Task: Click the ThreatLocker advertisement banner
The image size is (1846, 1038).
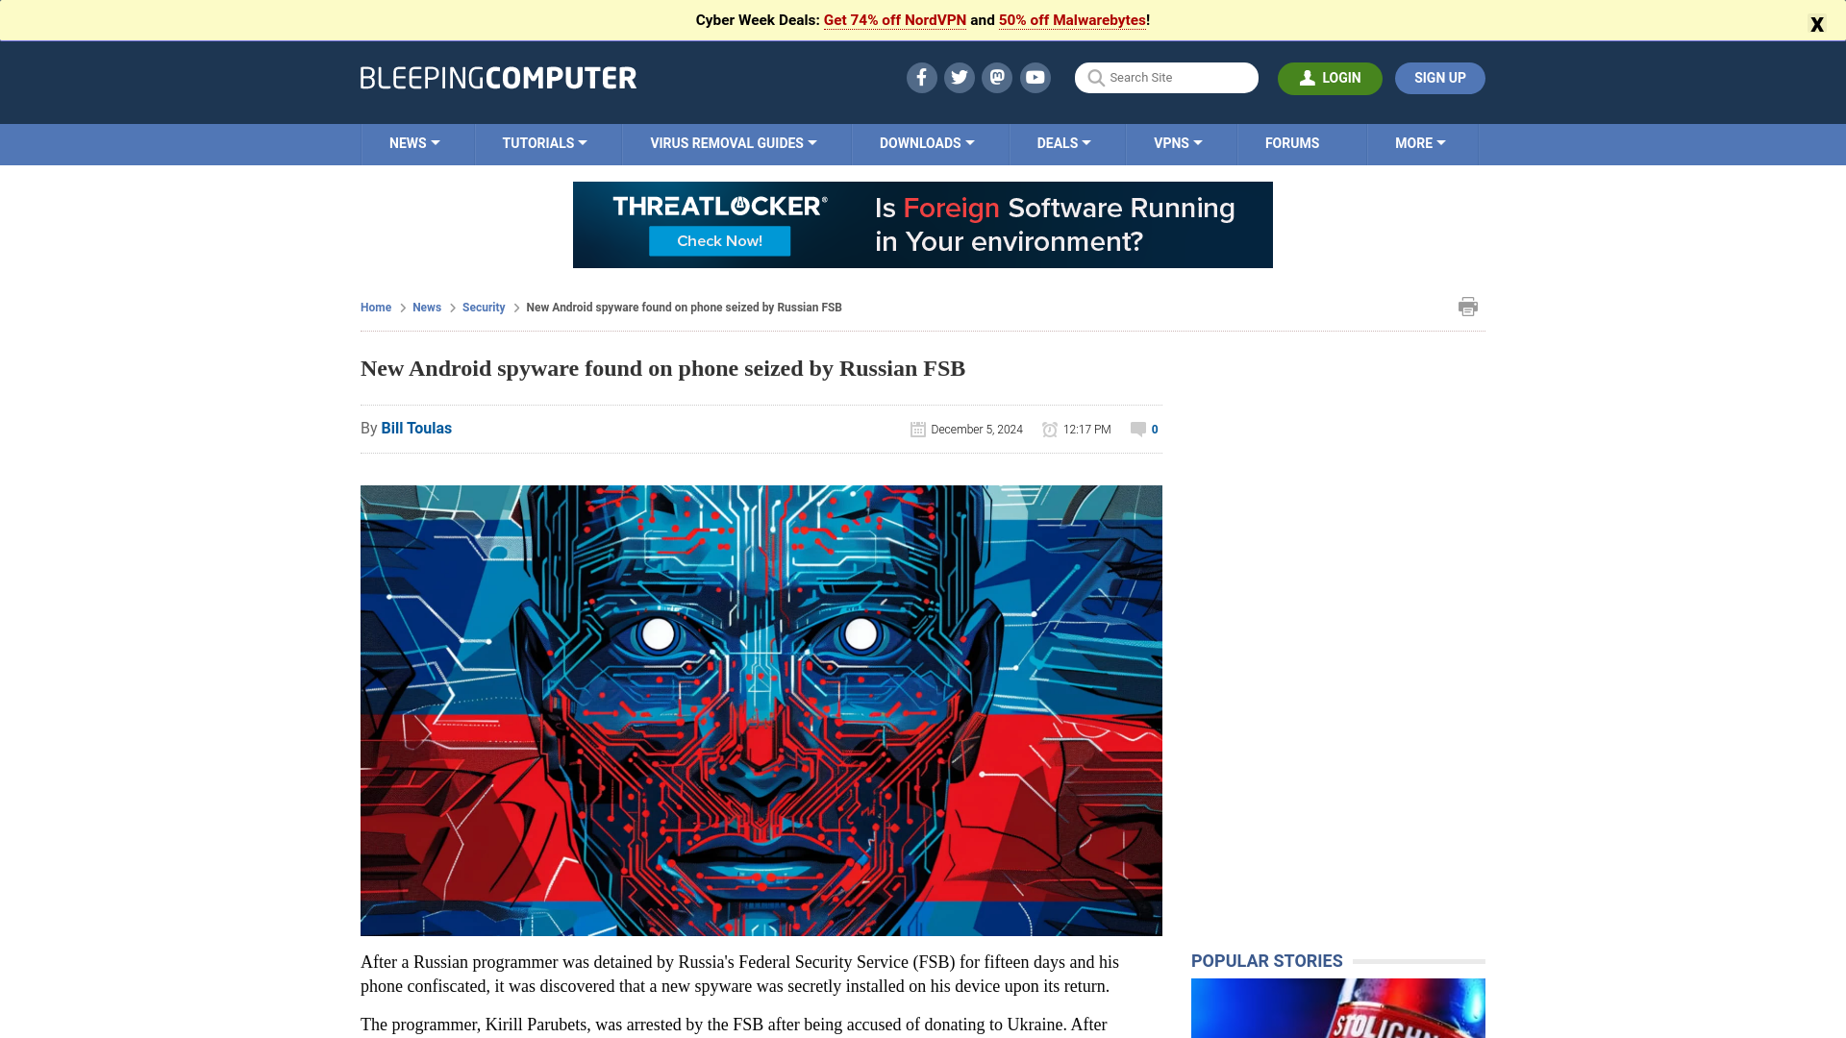Action: point(923,224)
